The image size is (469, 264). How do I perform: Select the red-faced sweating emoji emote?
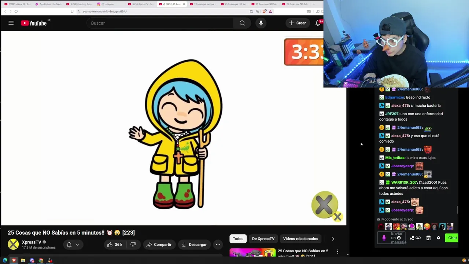(427, 227)
